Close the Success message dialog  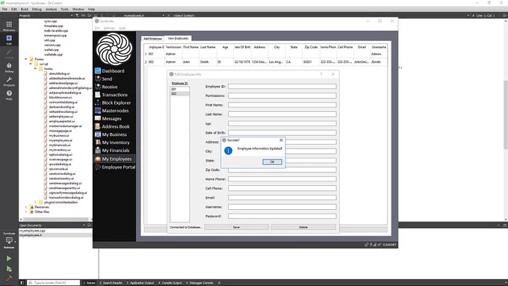click(x=281, y=140)
